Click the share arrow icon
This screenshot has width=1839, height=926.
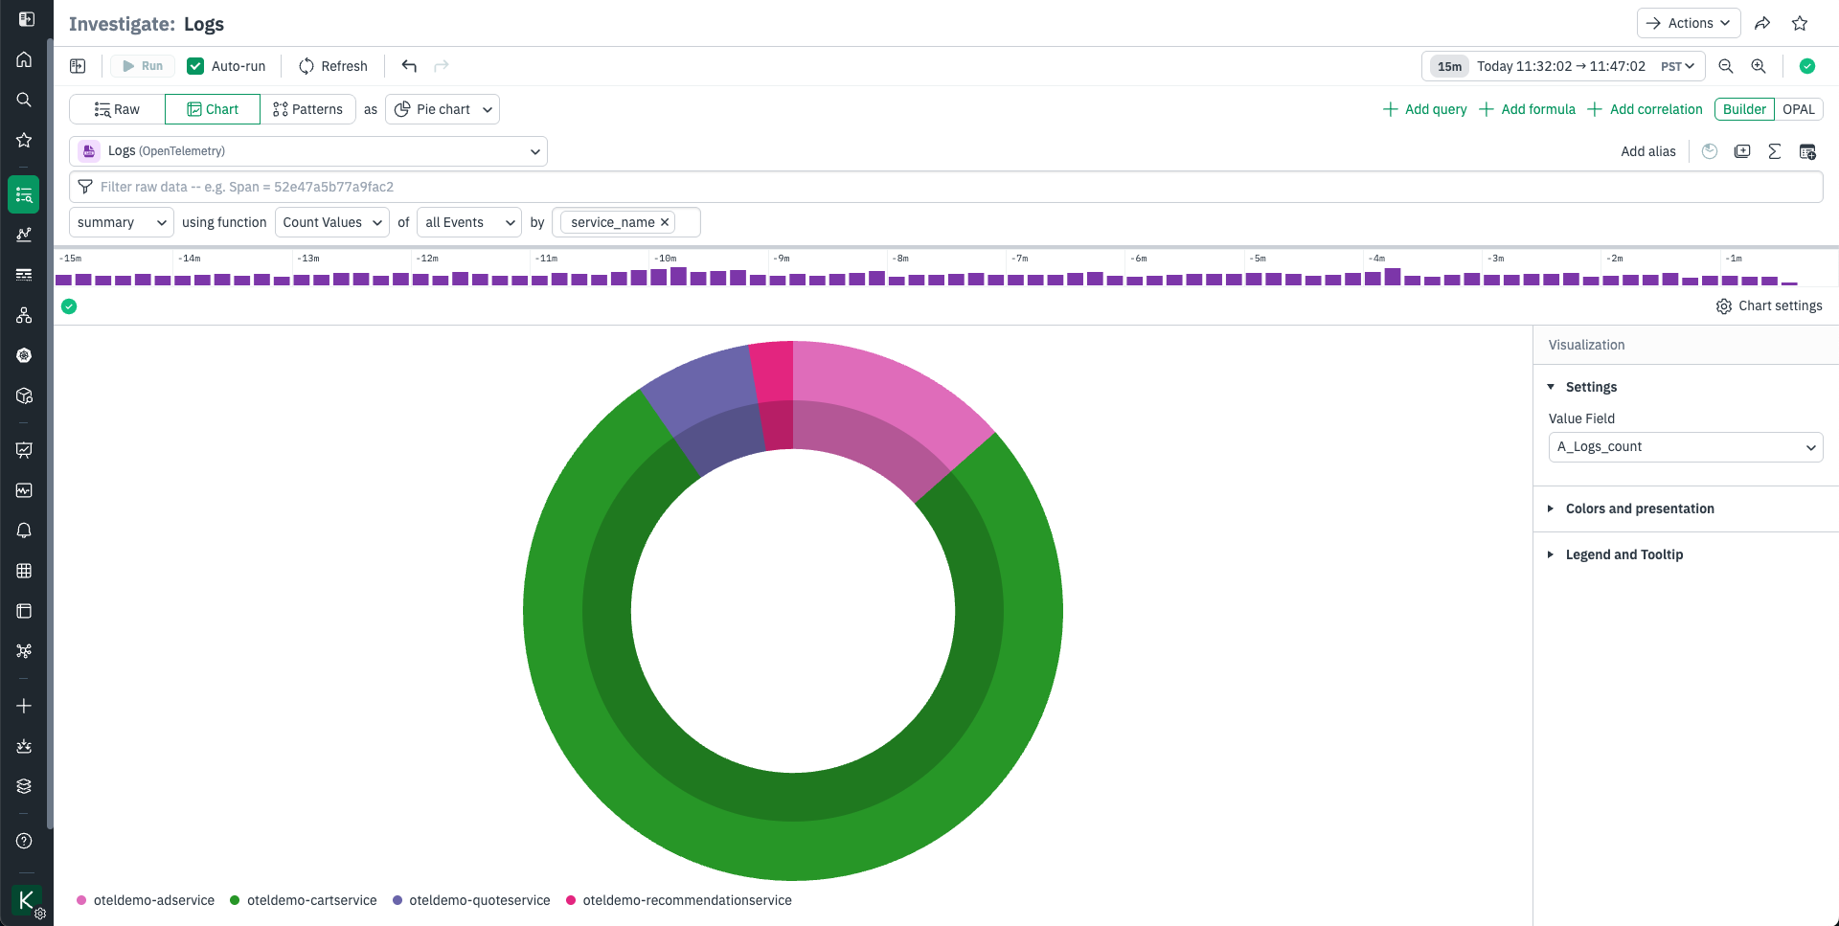1762,23
